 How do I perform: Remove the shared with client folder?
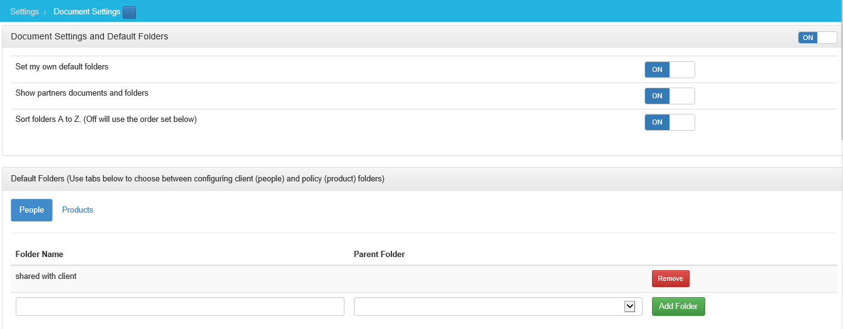point(671,278)
